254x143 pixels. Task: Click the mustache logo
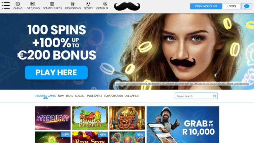click(127, 6)
